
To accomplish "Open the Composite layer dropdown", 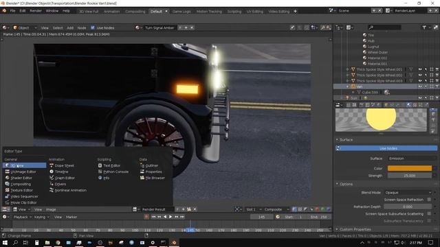I will tap(276, 209).
